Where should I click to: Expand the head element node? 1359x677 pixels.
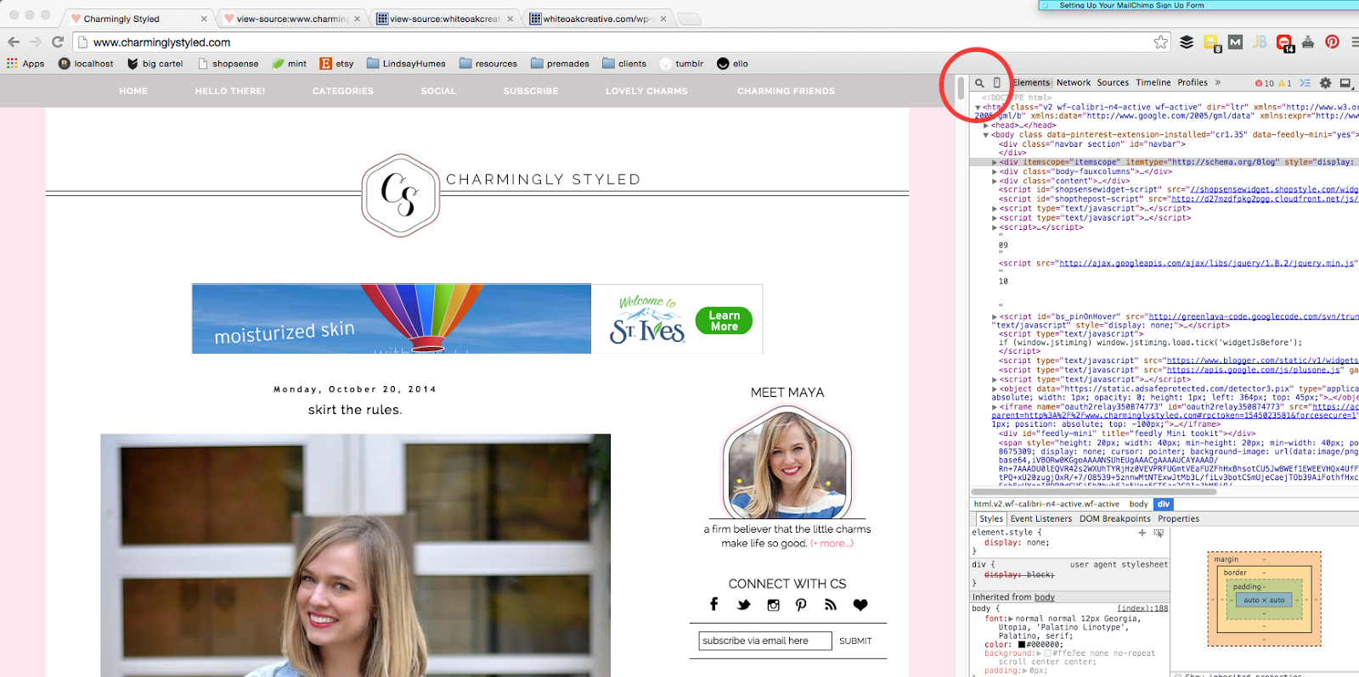[x=986, y=126]
